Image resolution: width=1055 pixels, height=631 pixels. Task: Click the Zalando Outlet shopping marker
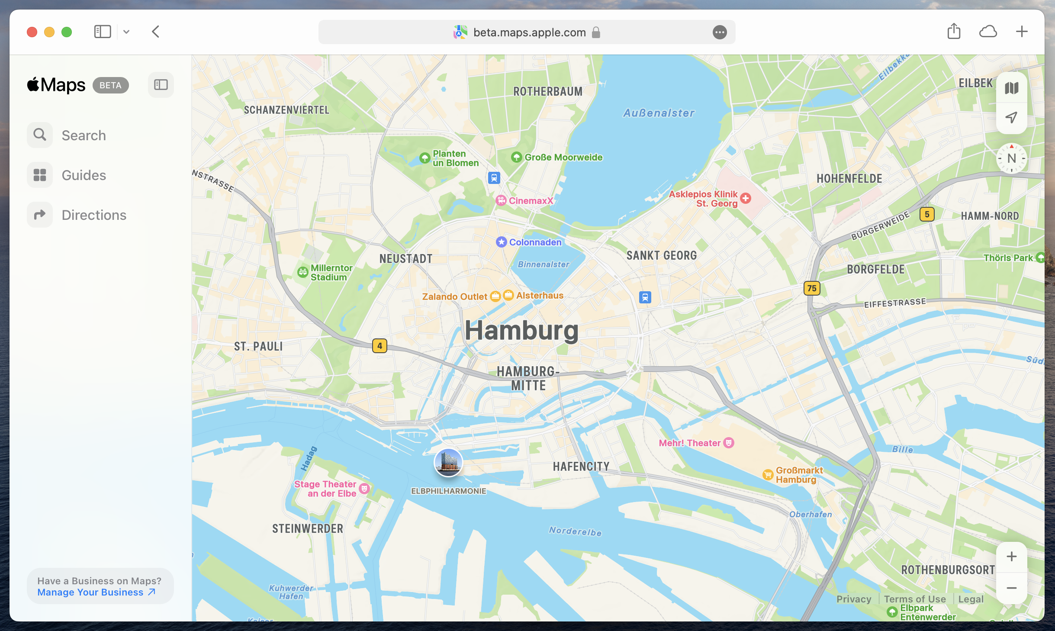pos(495,296)
